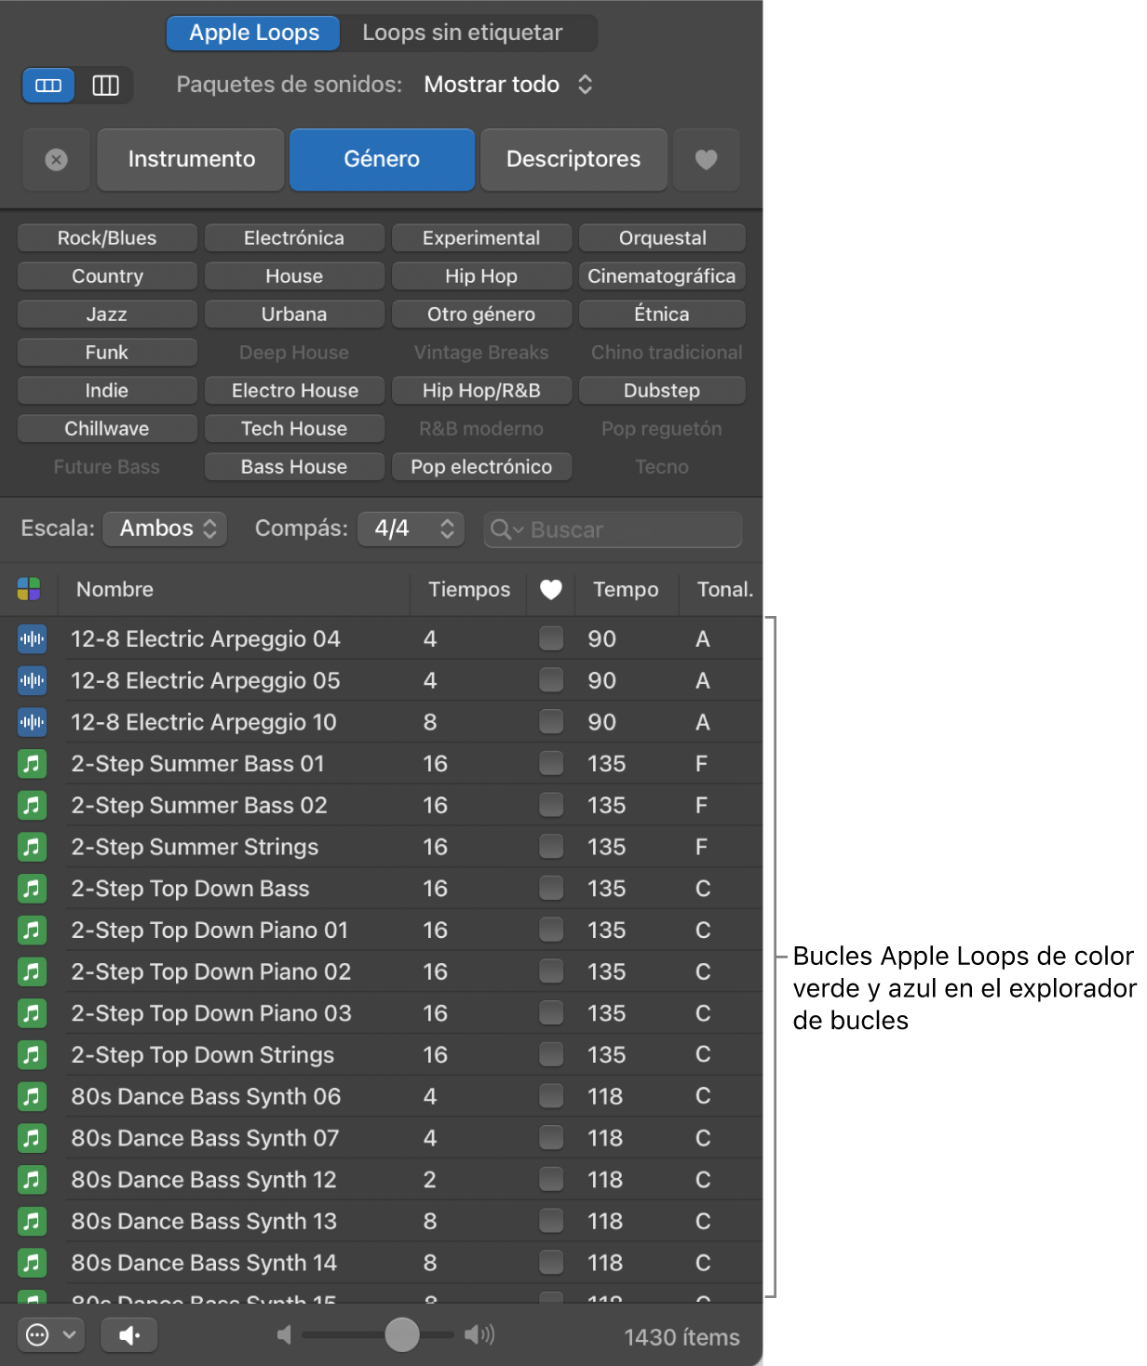Filter by Rock/Blues genre
This screenshot has height=1366, width=1147.
pyautogui.click(x=107, y=238)
